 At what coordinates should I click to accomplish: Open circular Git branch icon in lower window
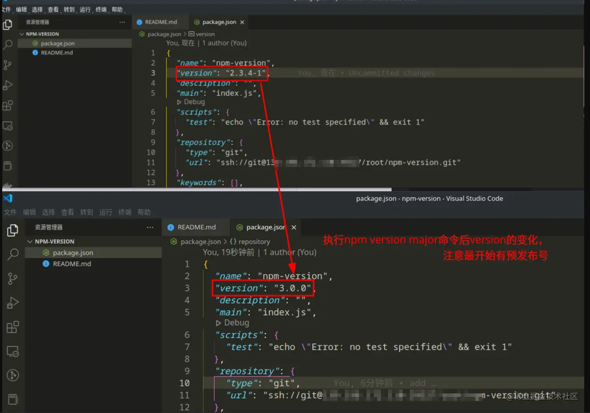pyautogui.click(x=12, y=375)
